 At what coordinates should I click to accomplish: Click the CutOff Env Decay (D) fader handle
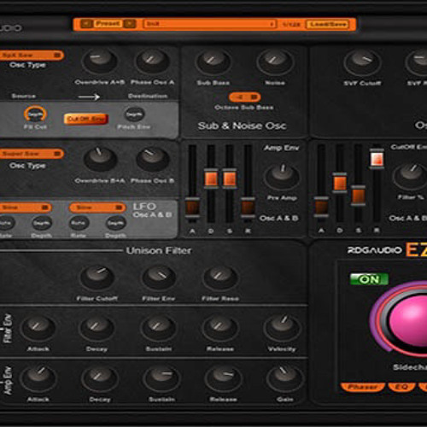point(340,183)
